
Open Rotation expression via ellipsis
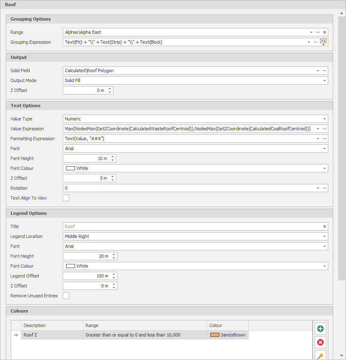point(325,188)
